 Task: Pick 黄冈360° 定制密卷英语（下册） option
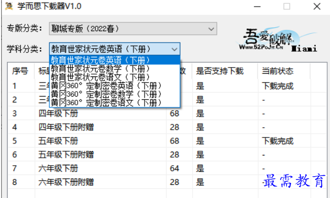click(x=115, y=86)
